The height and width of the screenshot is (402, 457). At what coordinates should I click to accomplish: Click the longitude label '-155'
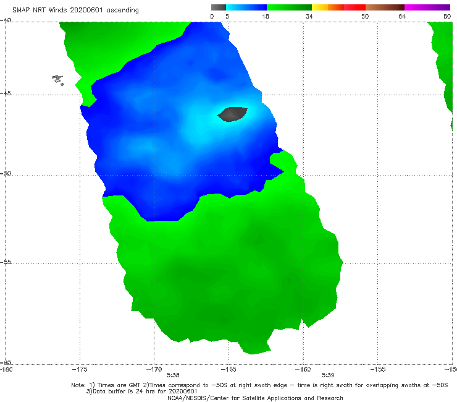coord(378,369)
